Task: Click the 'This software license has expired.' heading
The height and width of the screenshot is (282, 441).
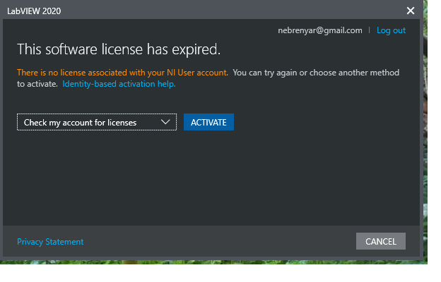Action: point(119,49)
